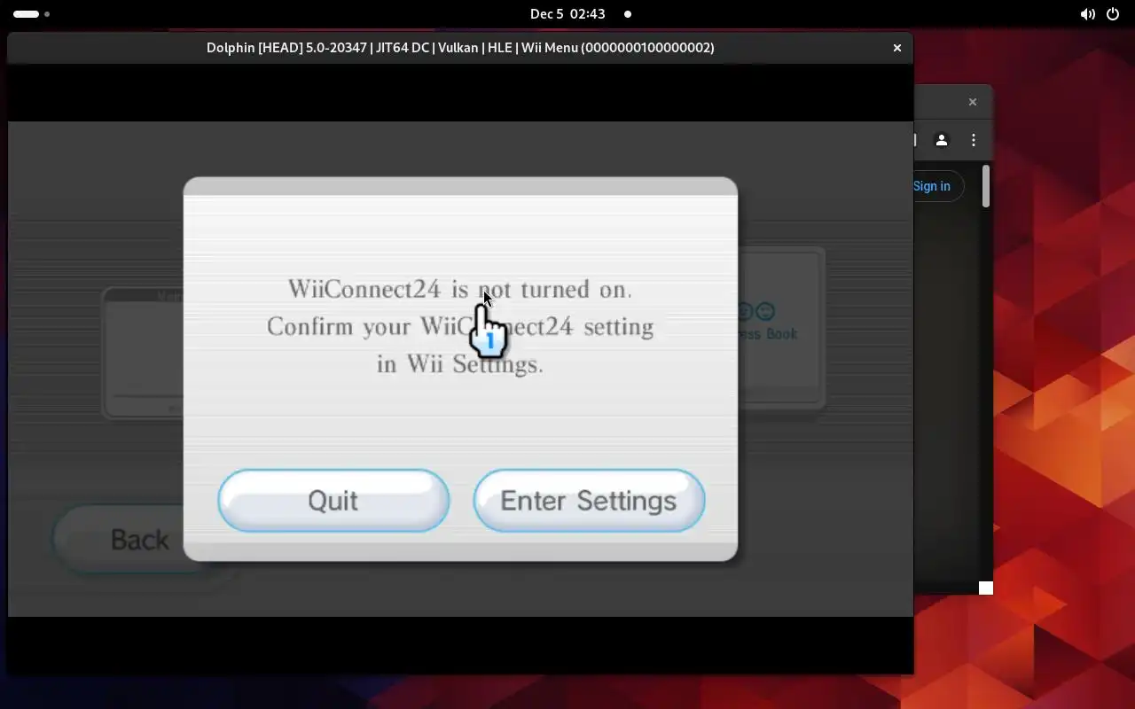
Task: Open Enter Settings in the WiiConnect24 dialog
Action: [x=589, y=501]
